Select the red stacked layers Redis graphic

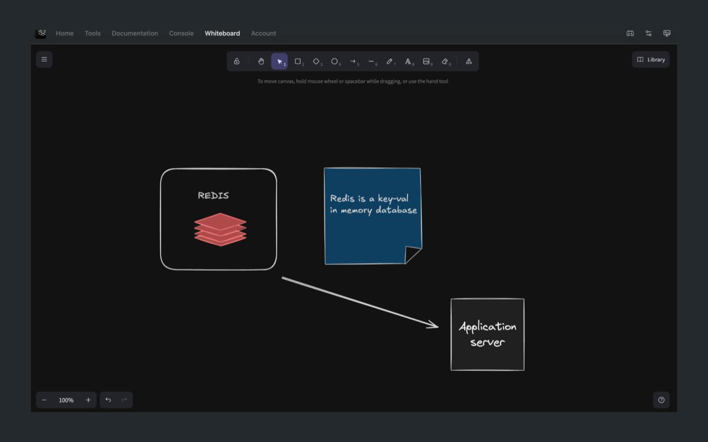(x=220, y=229)
